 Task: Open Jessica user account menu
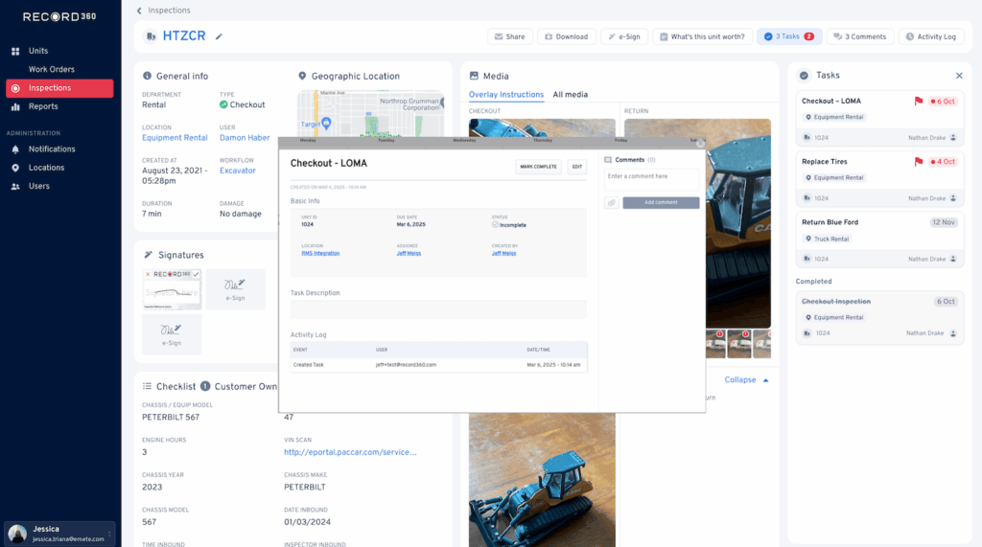tap(59, 534)
